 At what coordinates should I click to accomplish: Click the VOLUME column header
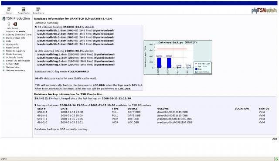click(163, 109)
